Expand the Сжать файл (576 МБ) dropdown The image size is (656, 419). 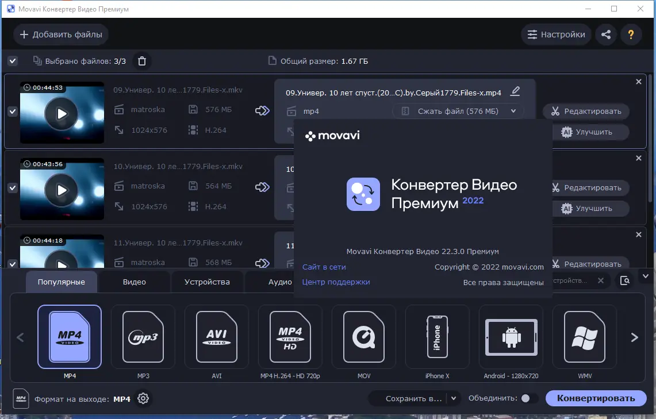(x=513, y=112)
